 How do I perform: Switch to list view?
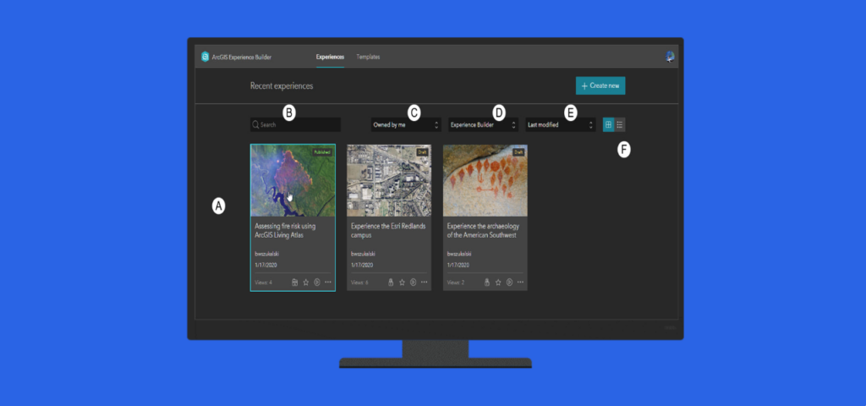coord(620,125)
